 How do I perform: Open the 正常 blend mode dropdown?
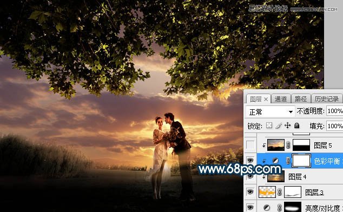tap(271, 112)
